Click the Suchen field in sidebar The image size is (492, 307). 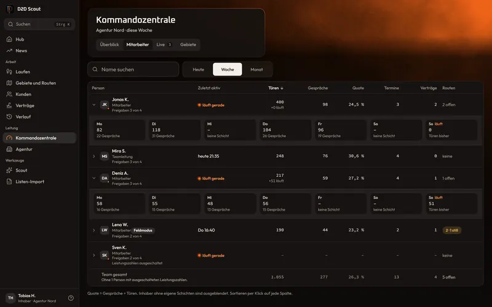coord(39,24)
